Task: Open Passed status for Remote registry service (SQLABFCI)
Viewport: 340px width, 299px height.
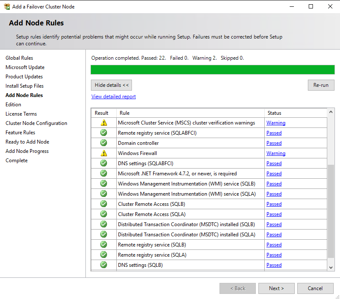Action: (x=274, y=133)
